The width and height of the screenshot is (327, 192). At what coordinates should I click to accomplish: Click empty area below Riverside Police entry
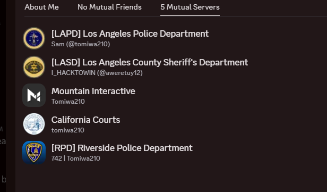tap(171, 179)
